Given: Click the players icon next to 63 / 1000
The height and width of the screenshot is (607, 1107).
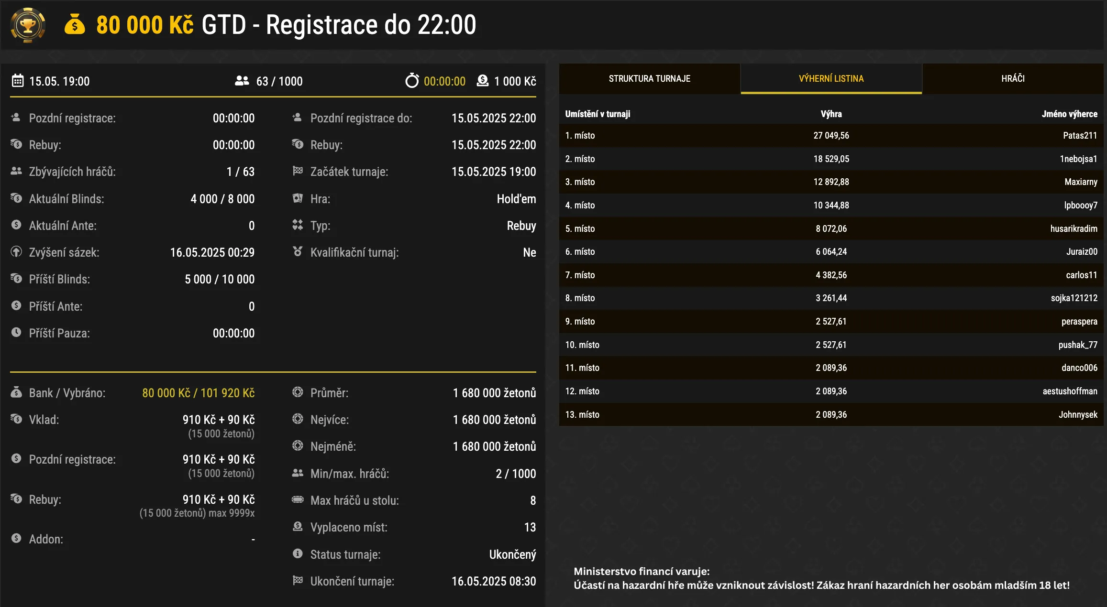Looking at the screenshot, I should (241, 81).
